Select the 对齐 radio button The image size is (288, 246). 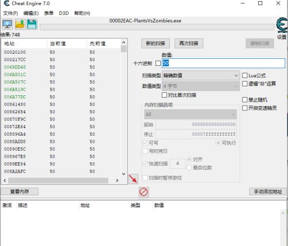click(190, 159)
